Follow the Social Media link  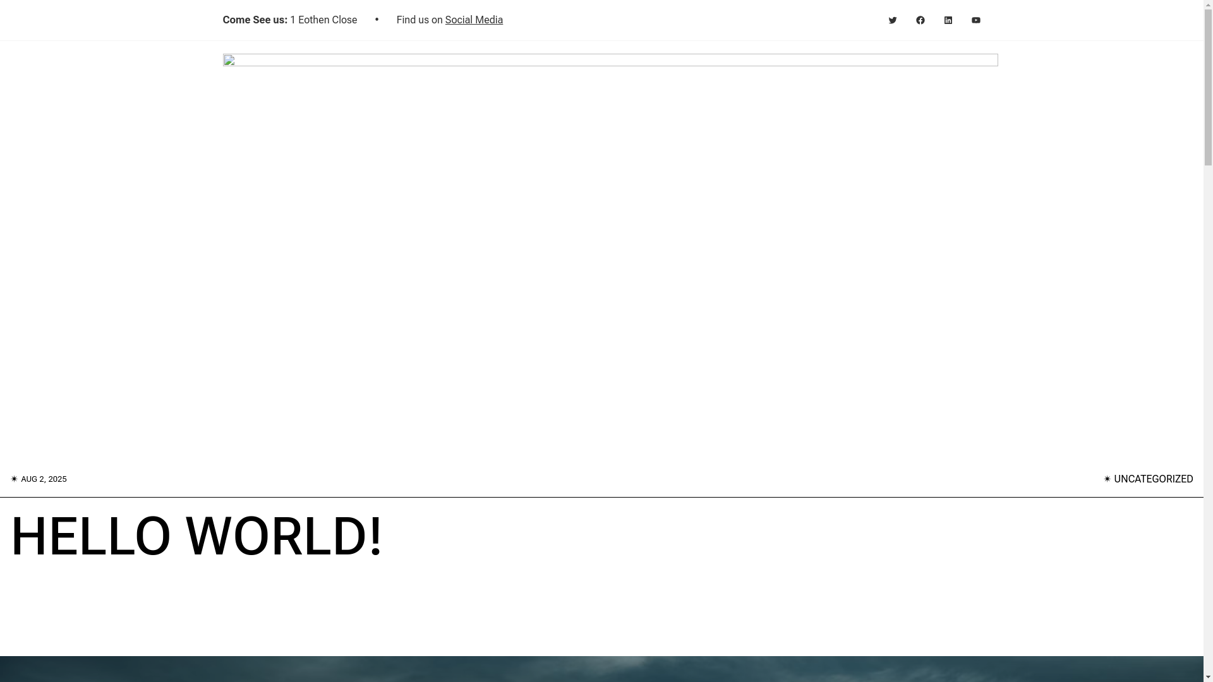pyautogui.click(x=474, y=20)
